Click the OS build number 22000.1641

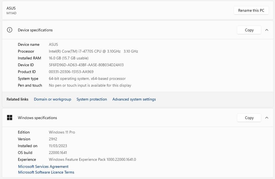click(58, 153)
